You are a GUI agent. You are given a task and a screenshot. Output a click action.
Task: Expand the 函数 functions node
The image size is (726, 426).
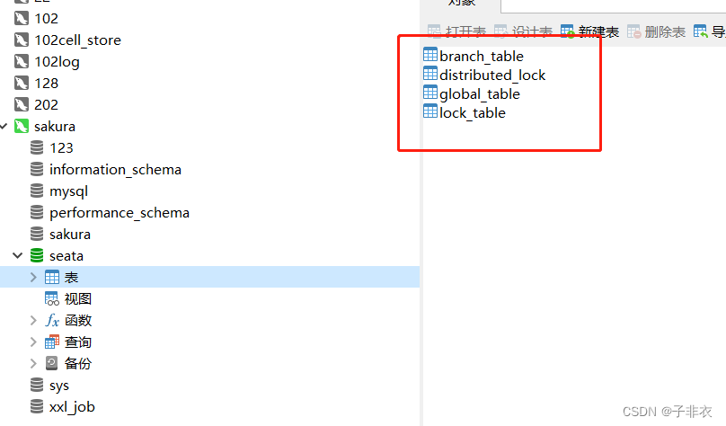pyautogui.click(x=33, y=320)
